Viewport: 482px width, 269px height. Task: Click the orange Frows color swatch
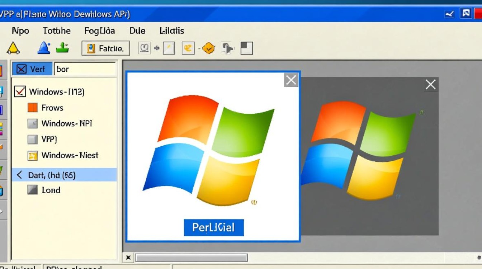pos(33,107)
